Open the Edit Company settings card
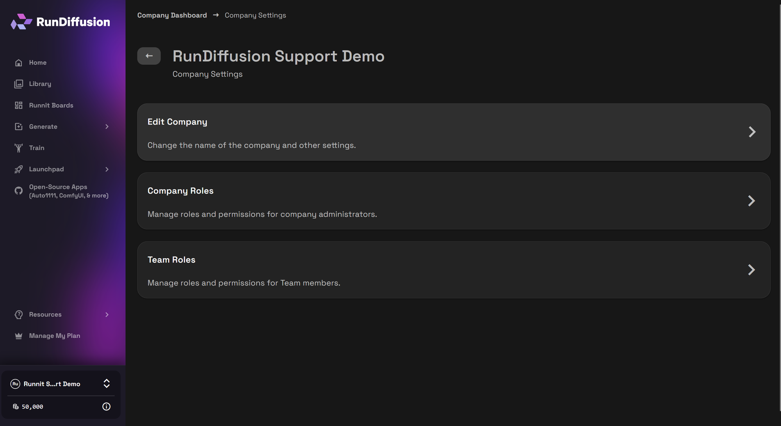Image resolution: width=781 pixels, height=426 pixels. tap(453, 132)
